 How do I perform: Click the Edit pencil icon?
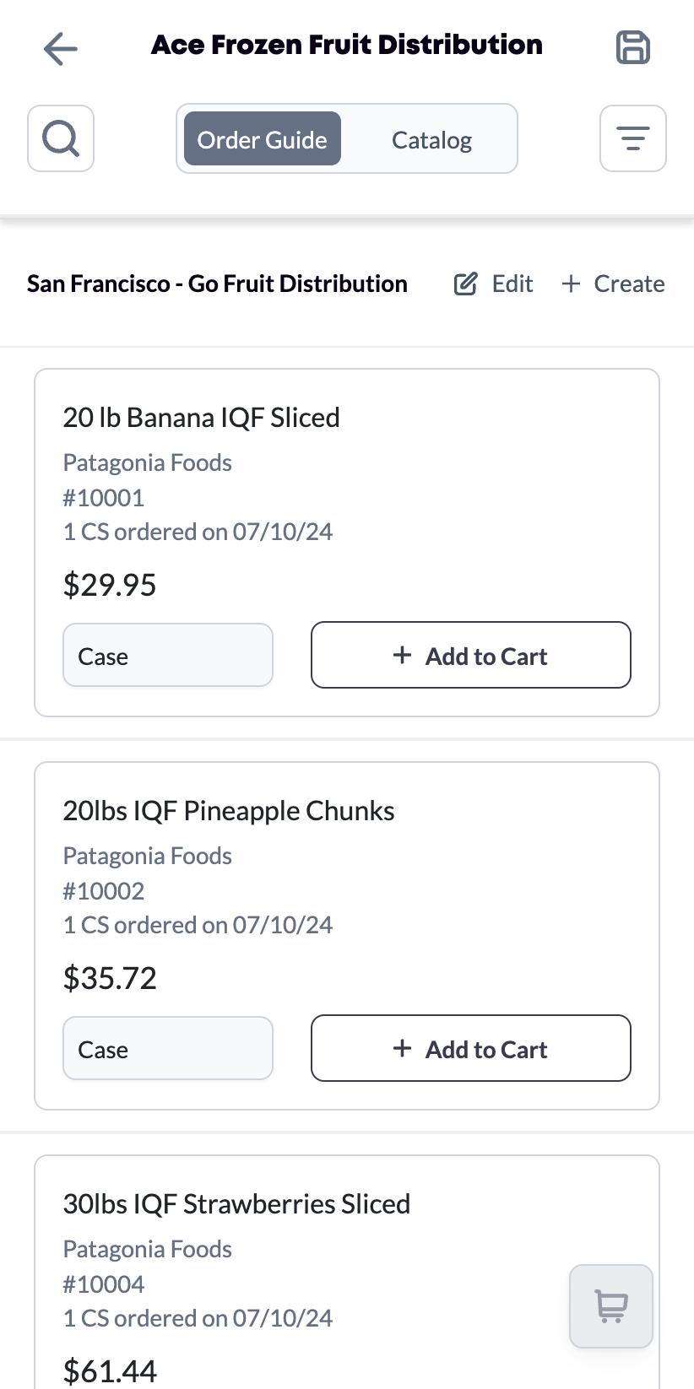pyautogui.click(x=465, y=284)
